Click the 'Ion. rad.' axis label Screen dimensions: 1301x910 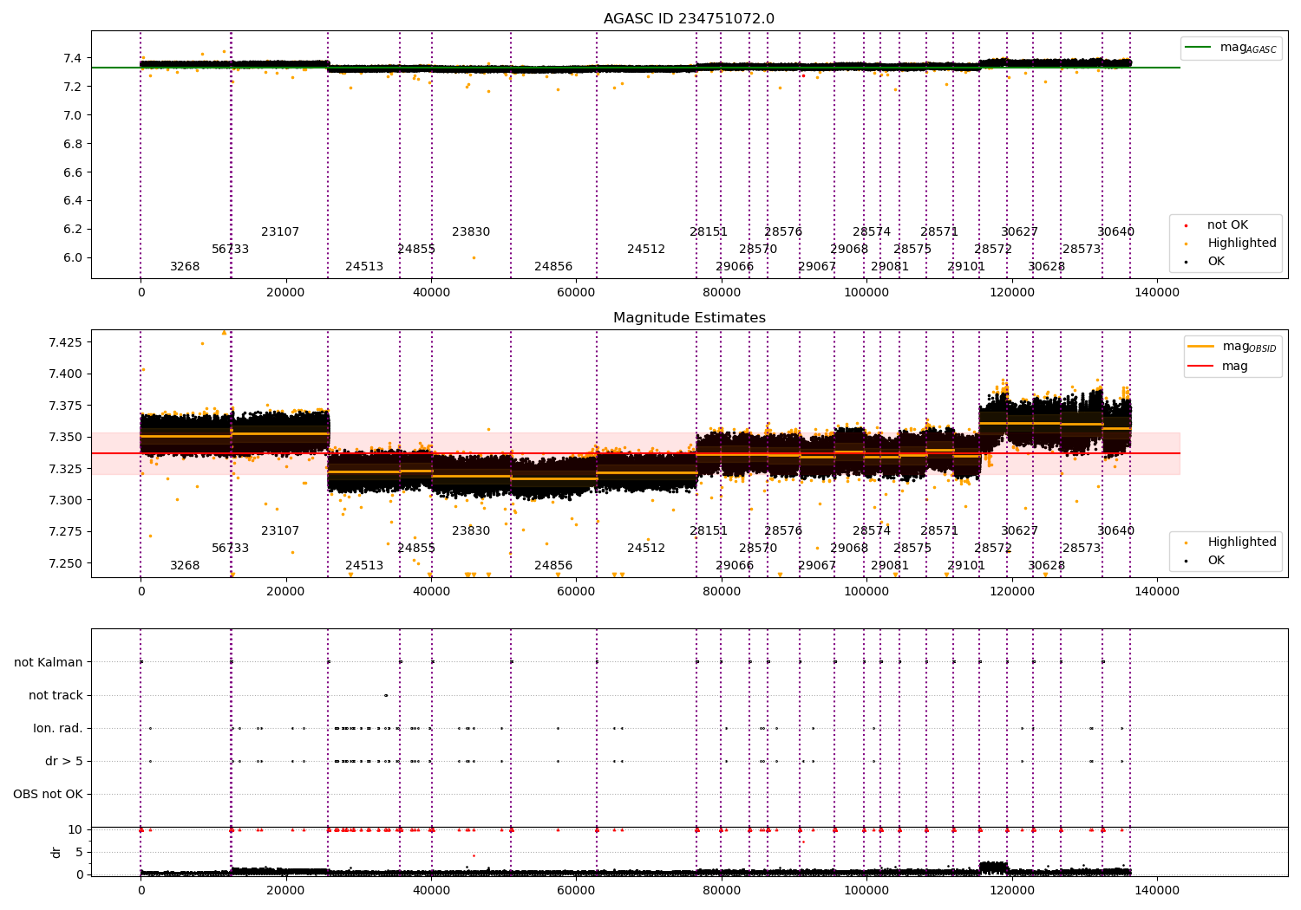(58, 729)
